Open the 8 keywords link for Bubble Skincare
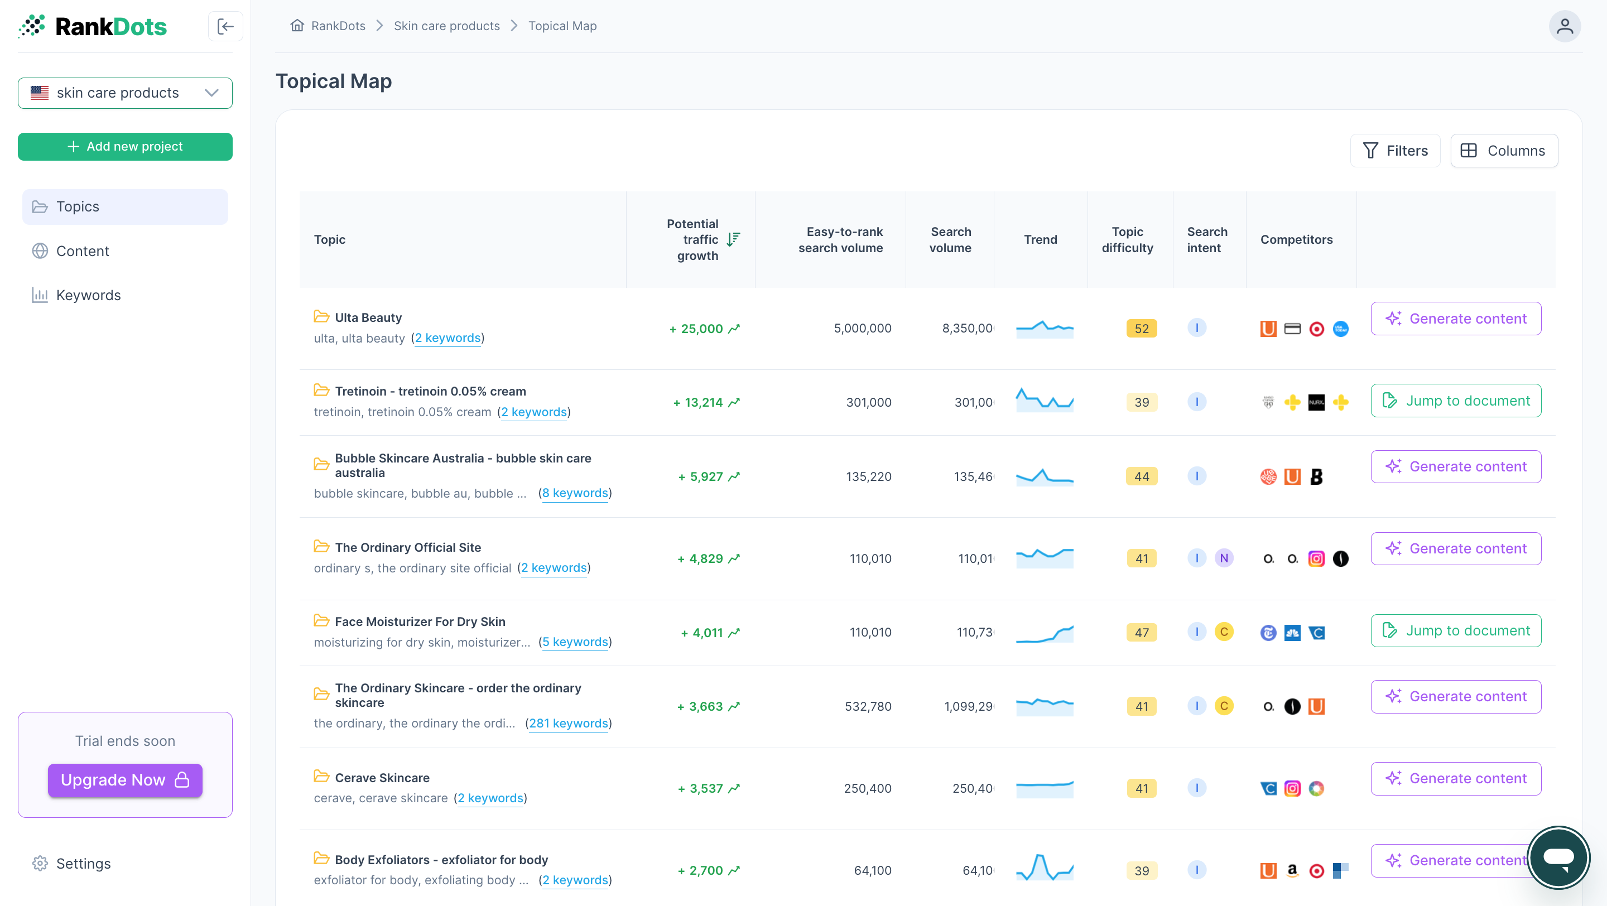1607x906 pixels. pos(575,493)
